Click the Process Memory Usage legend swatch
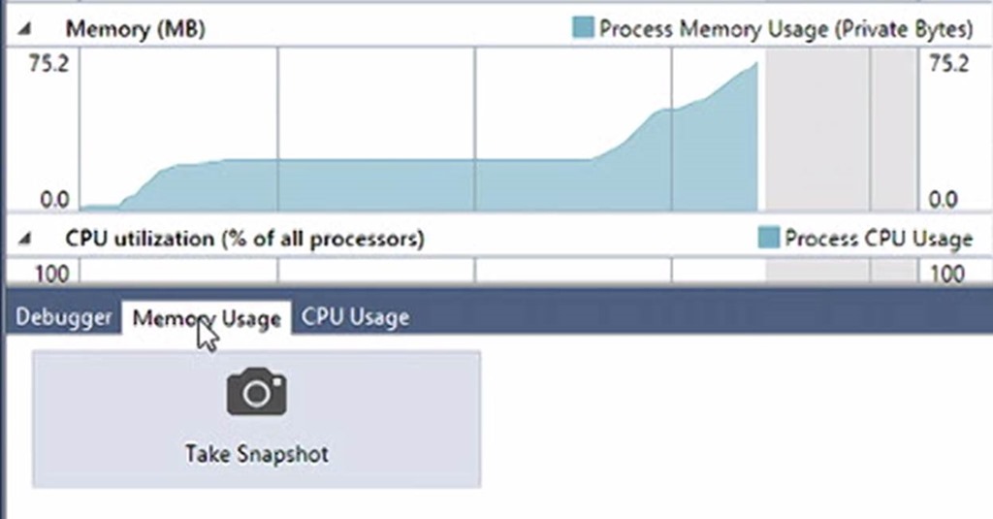The image size is (993, 519). (583, 28)
